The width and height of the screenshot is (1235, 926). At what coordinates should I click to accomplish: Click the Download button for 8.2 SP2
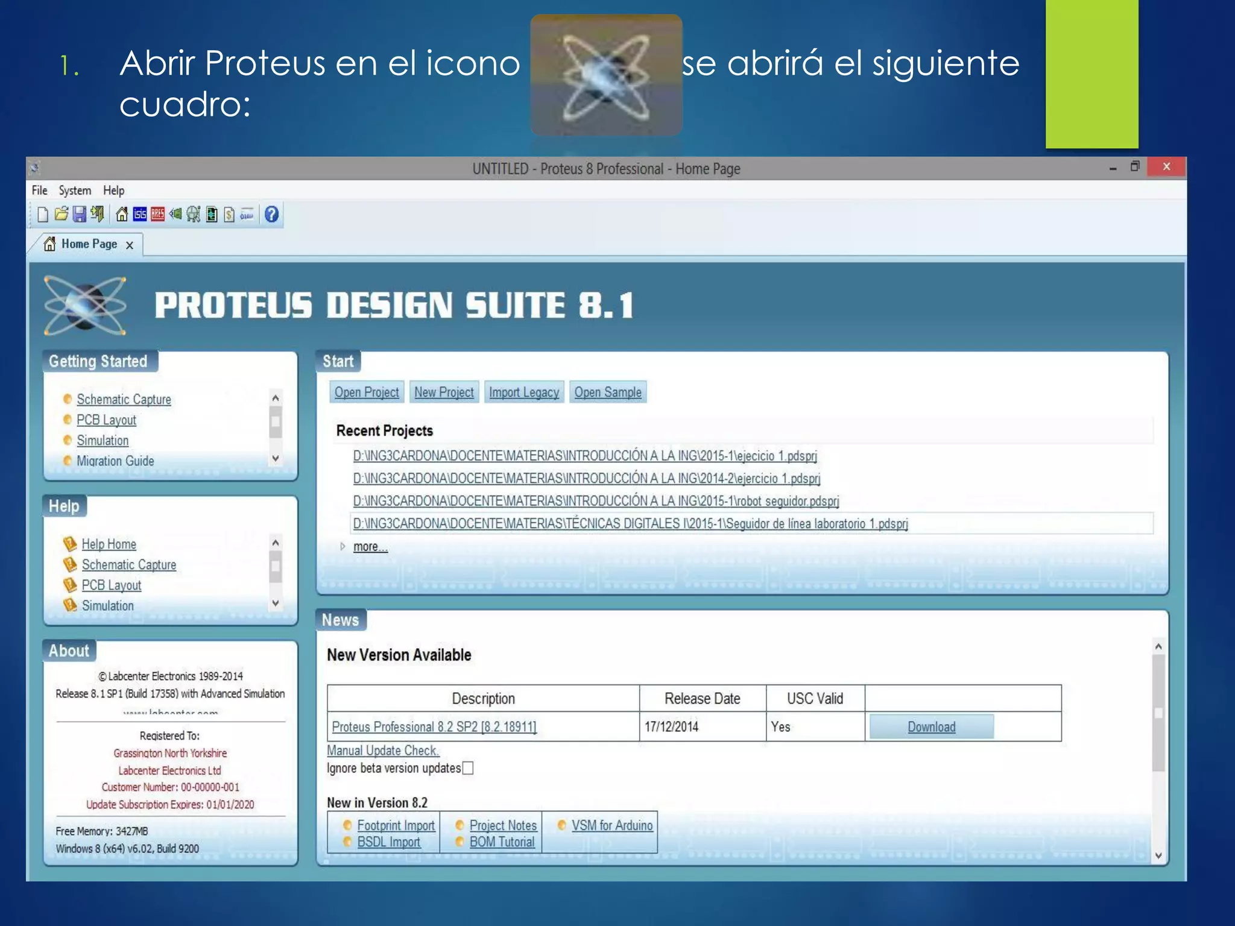tap(931, 727)
